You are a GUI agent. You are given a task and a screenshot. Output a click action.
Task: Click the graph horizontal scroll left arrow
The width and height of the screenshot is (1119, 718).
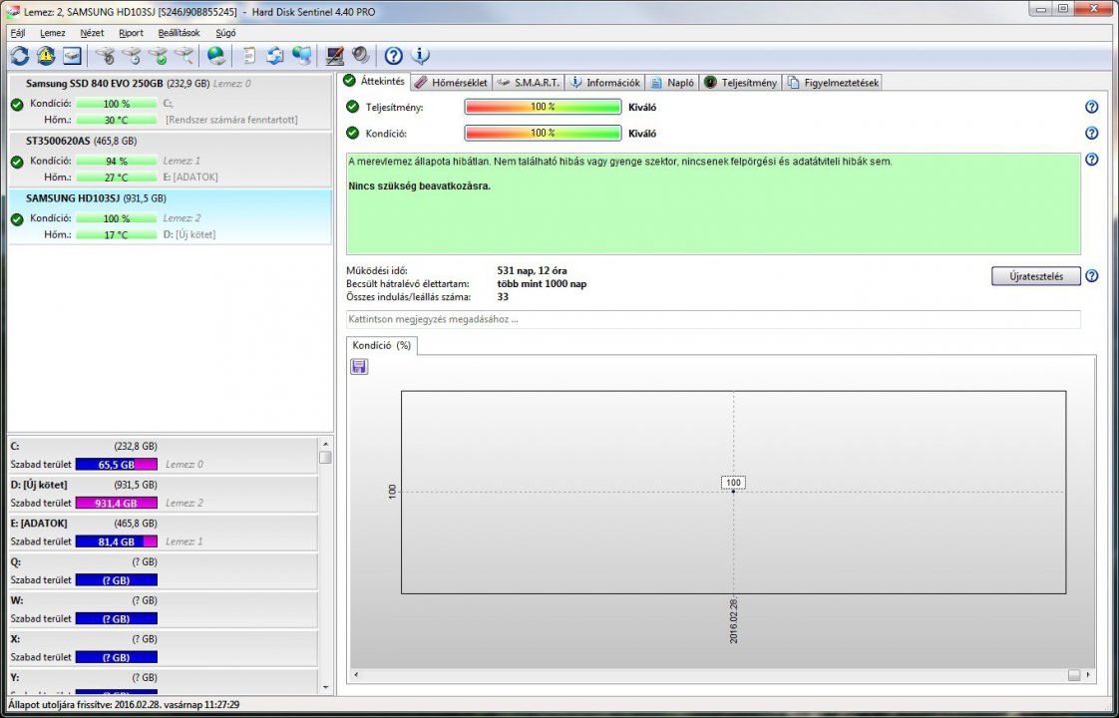click(x=356, y=674)
